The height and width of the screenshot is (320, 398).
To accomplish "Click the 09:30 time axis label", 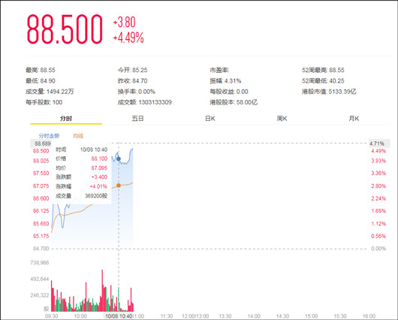I will 51,316.
